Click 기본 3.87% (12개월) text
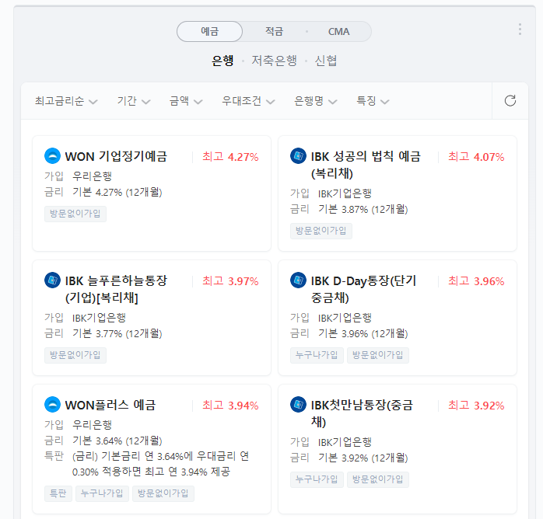The height and width of the screenshot is (519, 543). [363, 210]
